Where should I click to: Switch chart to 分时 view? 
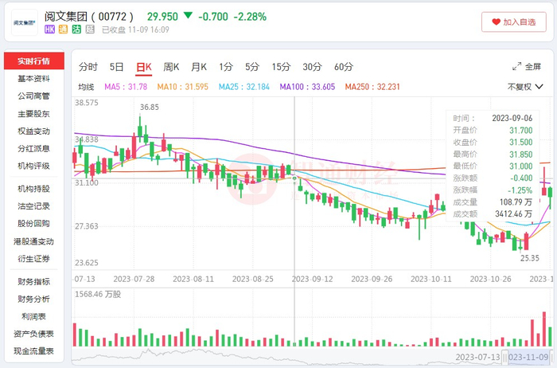tap(88, 67)
